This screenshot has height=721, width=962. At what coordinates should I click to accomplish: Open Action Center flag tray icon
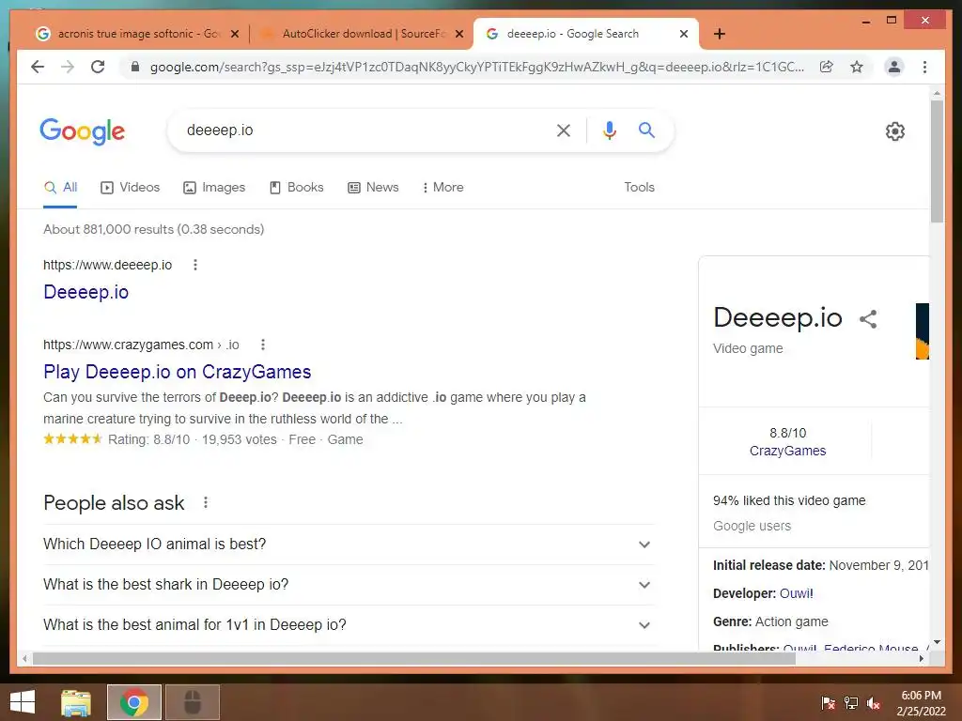828,703
